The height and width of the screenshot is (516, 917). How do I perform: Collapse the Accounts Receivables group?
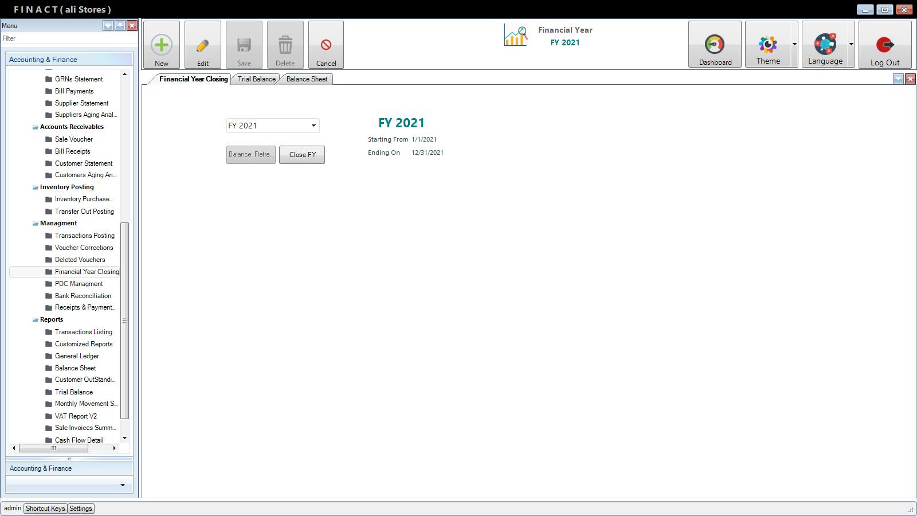click(35, 127)
